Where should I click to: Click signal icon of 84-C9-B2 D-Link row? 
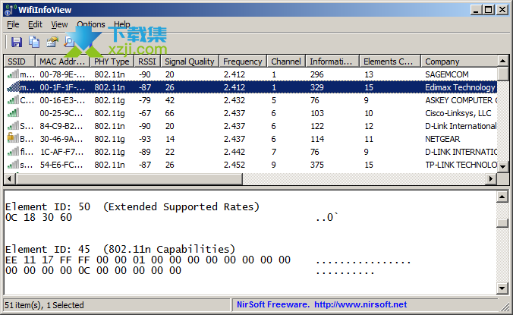click(x=13, y=126)
